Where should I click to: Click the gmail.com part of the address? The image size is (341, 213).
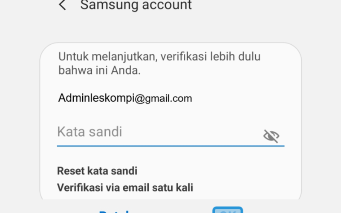[168, 98]
